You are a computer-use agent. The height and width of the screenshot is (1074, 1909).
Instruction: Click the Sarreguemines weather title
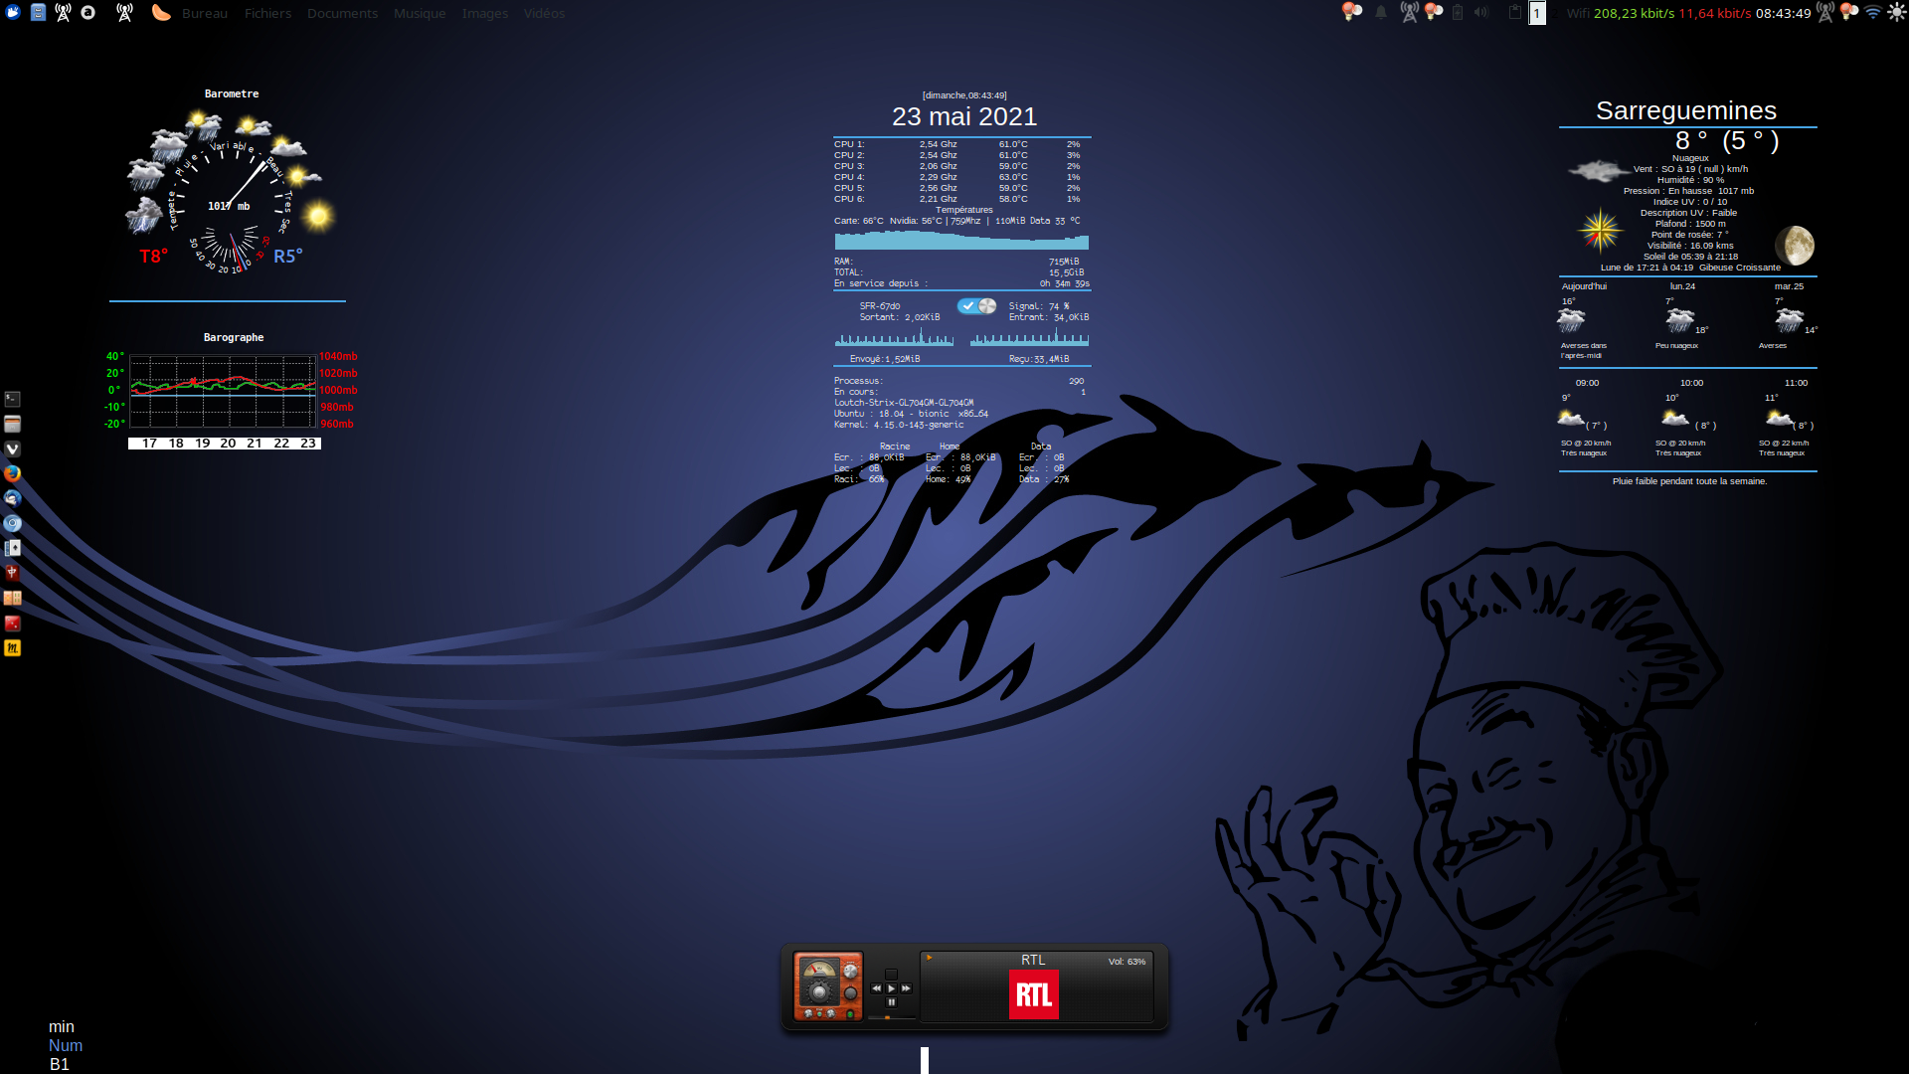point(1686,110)
